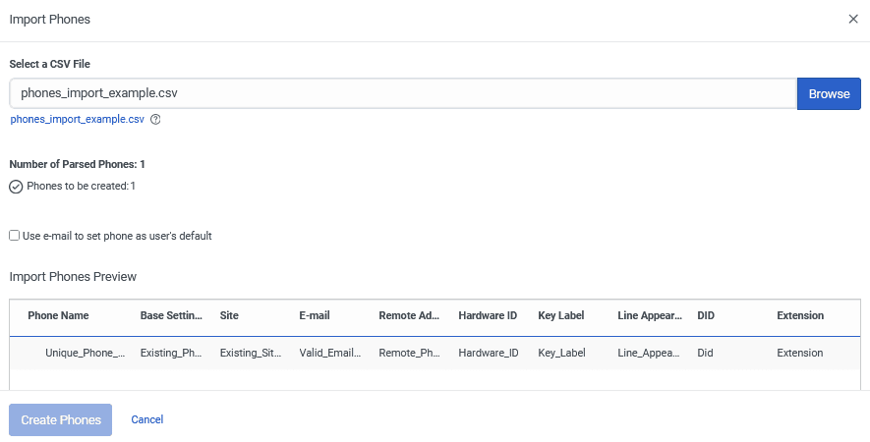Click the CSV file name input field

coord(402,93)
